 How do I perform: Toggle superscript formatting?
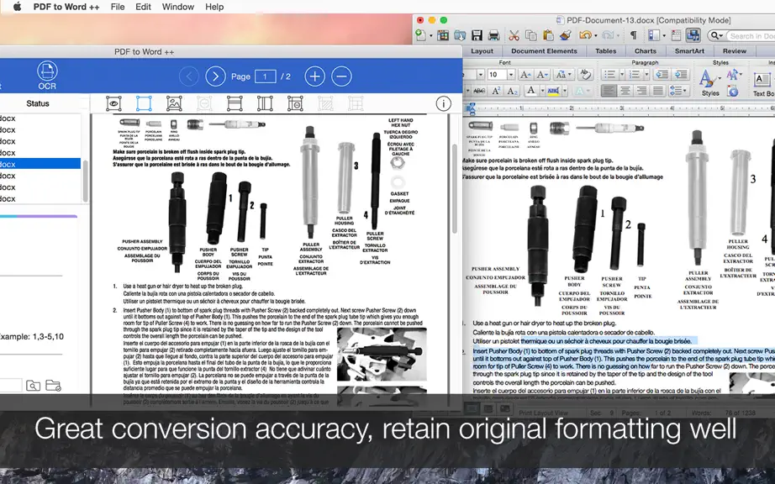click(x=496, y=91)
